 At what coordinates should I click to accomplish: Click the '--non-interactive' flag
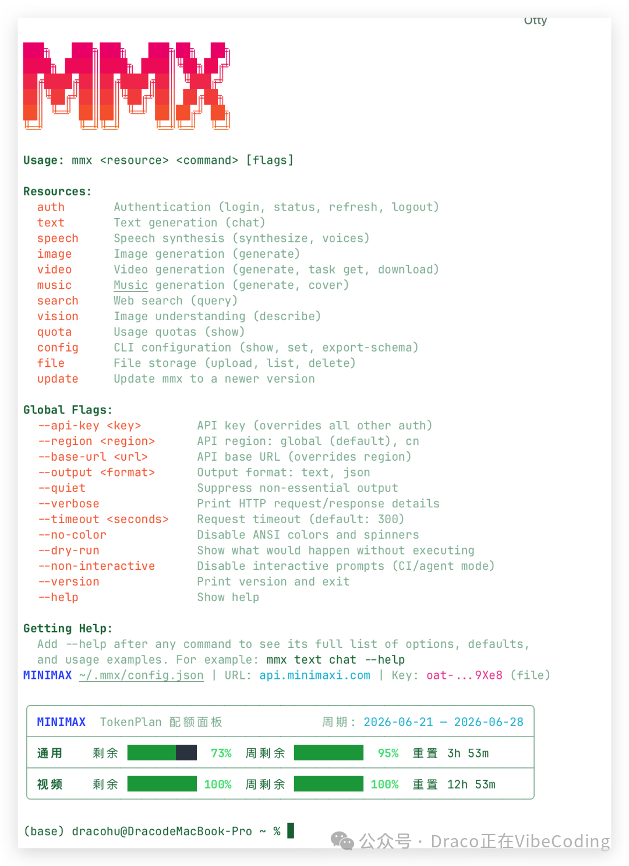click(x=97, y=566)
